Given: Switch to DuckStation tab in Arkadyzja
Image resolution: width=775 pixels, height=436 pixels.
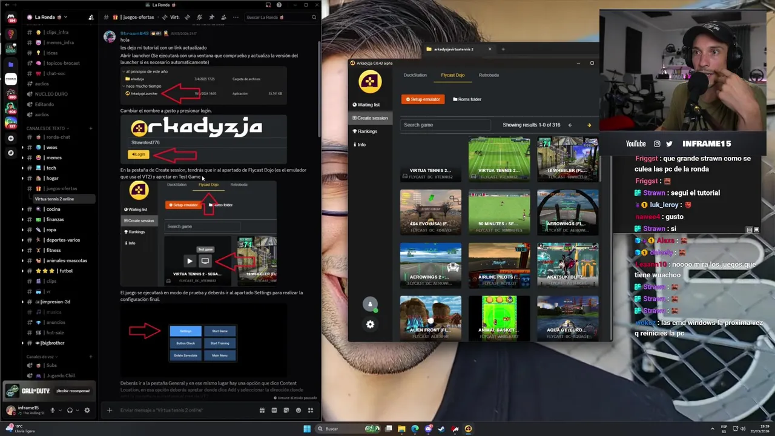Looking at the screenshot, I should click(415, 75).
